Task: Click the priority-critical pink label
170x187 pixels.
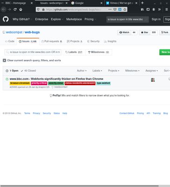Action: 39,83
